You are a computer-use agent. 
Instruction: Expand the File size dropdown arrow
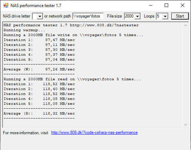(137, 16)
